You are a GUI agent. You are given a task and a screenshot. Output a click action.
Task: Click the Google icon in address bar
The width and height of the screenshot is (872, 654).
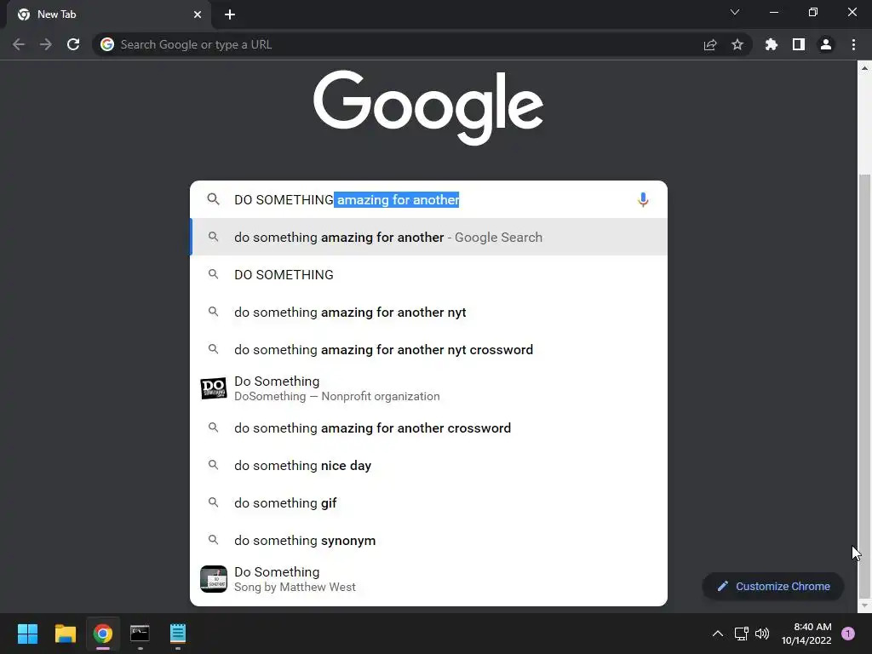point(107,44)
